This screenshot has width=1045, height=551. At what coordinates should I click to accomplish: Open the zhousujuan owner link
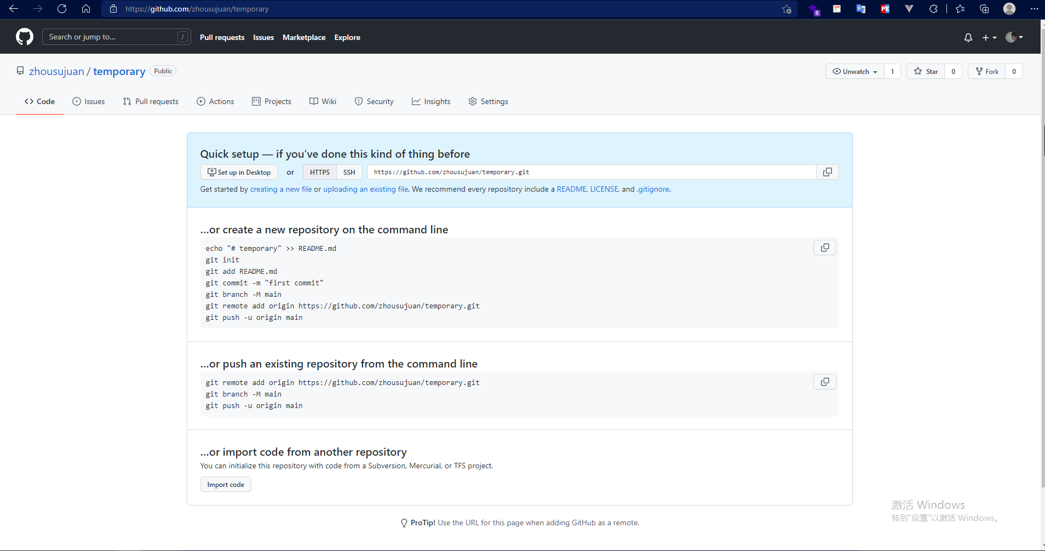pyautogui.click(x=56, y=71)
